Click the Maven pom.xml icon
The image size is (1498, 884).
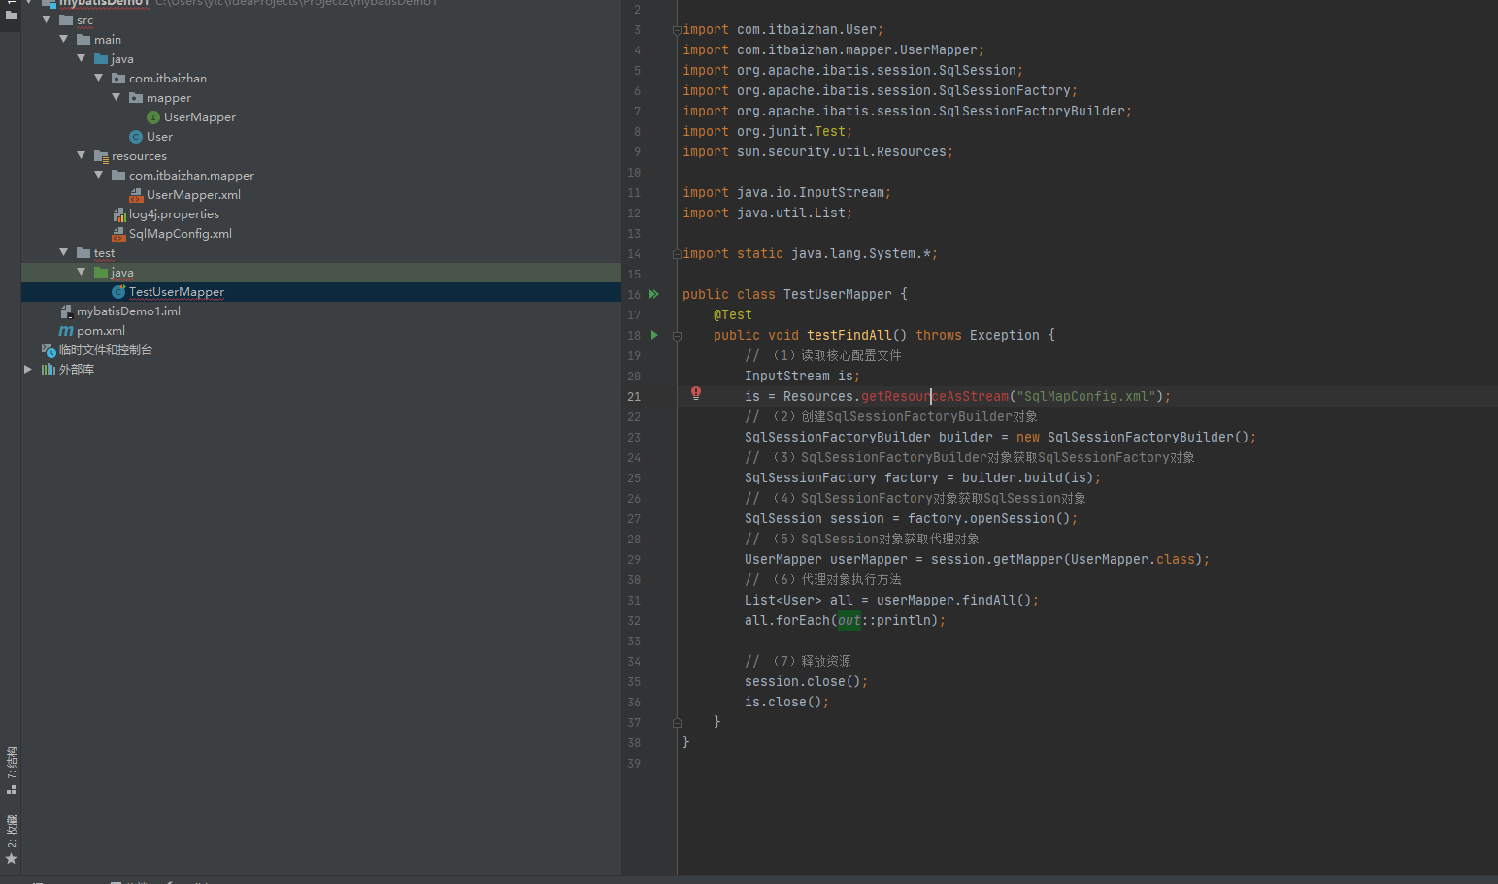tap(66, 331)
